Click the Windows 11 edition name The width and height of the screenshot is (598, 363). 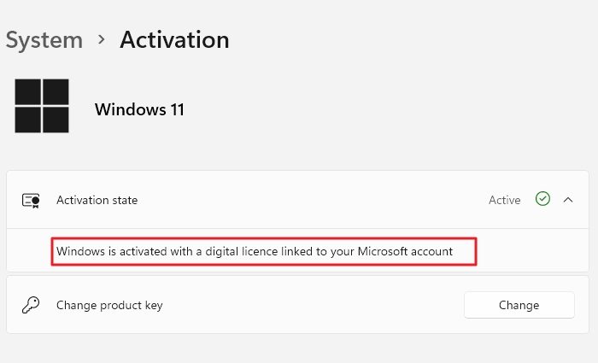(x=139, y=109)
